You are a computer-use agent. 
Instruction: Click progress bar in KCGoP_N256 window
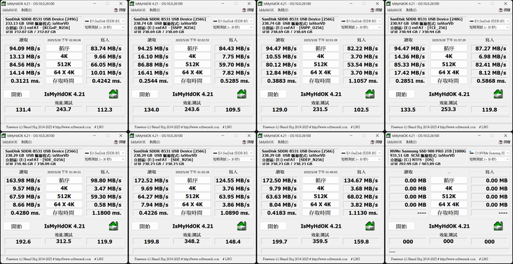[x=64, y=119]
